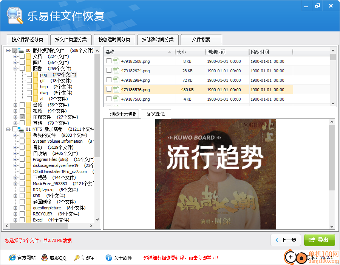This screenshot has width=340, height=265.
Task: Click the image preview vertical scrollbar thumb
Action: click(332, 158)
